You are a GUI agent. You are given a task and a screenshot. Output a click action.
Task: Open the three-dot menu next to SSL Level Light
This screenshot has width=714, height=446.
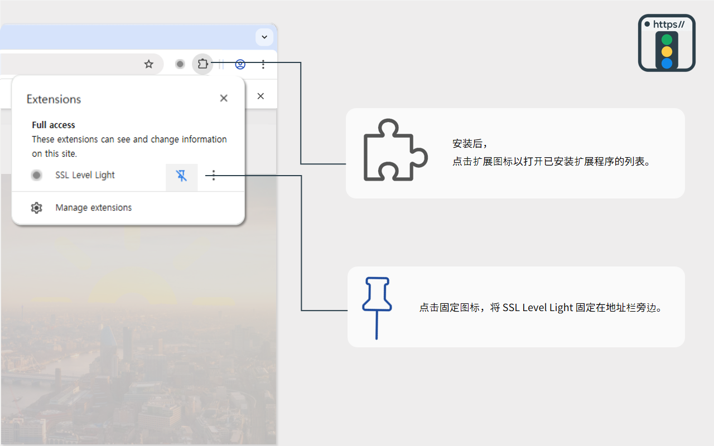(x=214, y=175)
